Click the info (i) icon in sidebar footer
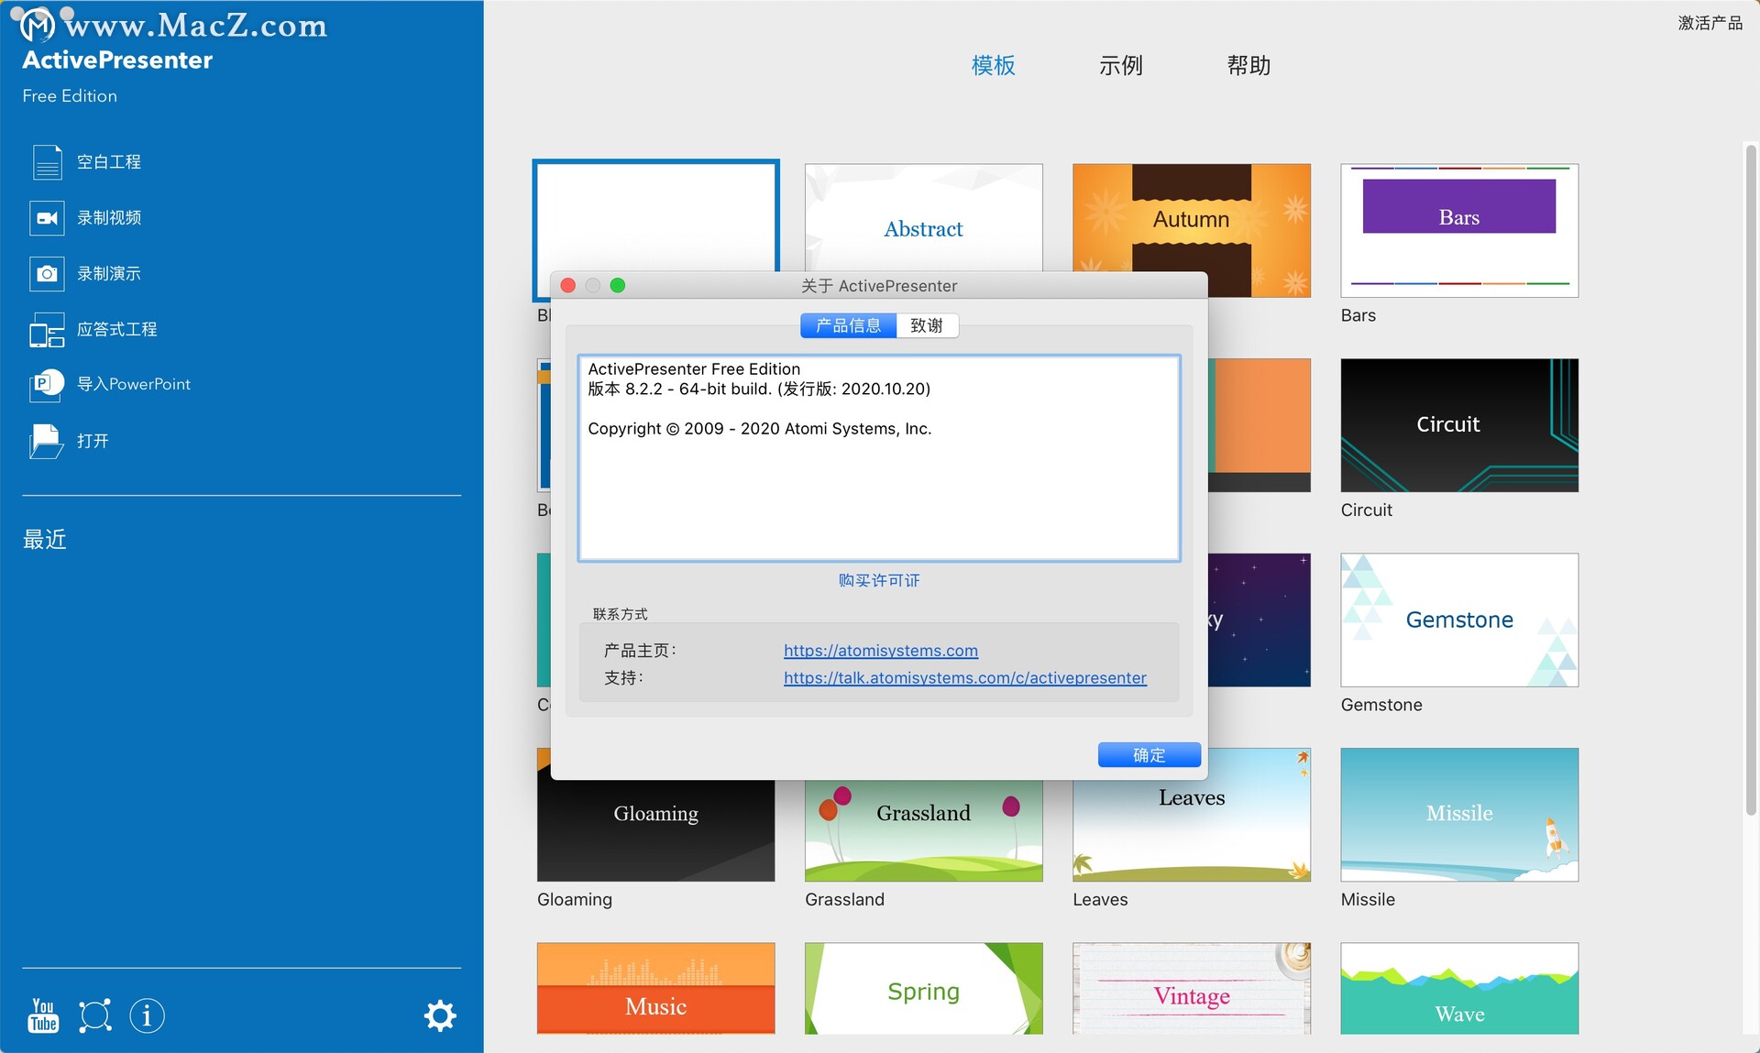 pyautogui.click(x=147, y=1015)
